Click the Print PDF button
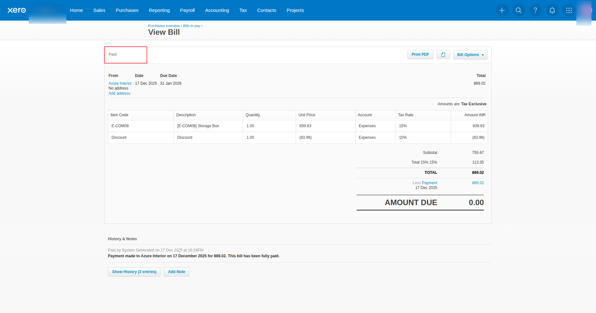The width and height of the screenshot is (596, 313). click(x=420, y=55)
